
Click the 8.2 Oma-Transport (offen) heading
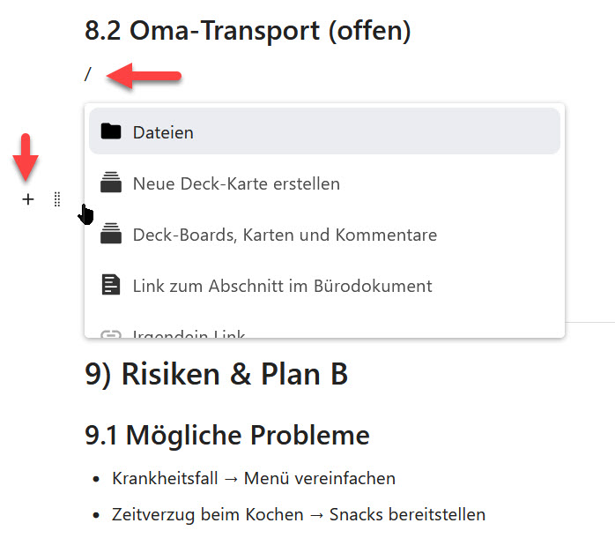click(248, 31)
